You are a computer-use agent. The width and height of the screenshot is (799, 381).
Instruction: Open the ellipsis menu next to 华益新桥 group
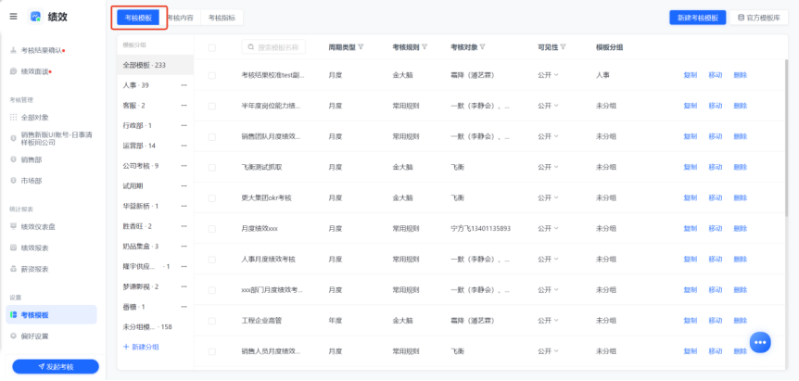coord(184,207)
